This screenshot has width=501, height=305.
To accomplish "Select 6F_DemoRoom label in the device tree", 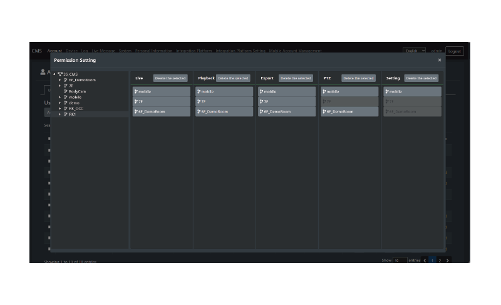I will 82,80.
